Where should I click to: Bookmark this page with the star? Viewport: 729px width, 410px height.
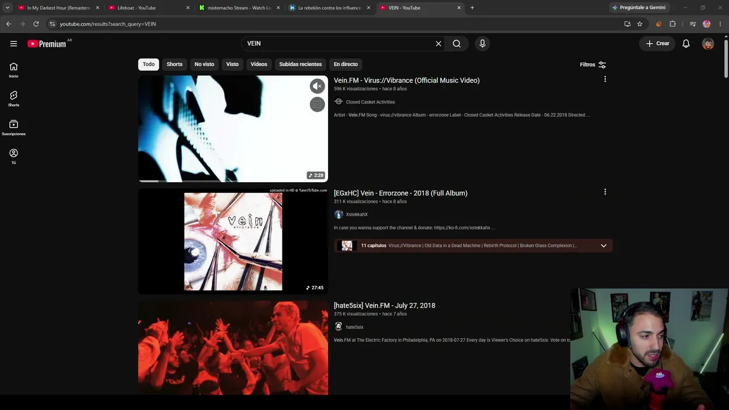click(640, 24)
